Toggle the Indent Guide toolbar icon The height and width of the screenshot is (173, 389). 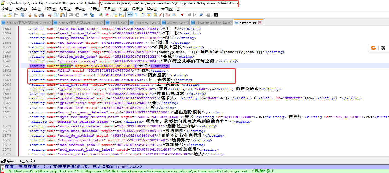point(142,14)
